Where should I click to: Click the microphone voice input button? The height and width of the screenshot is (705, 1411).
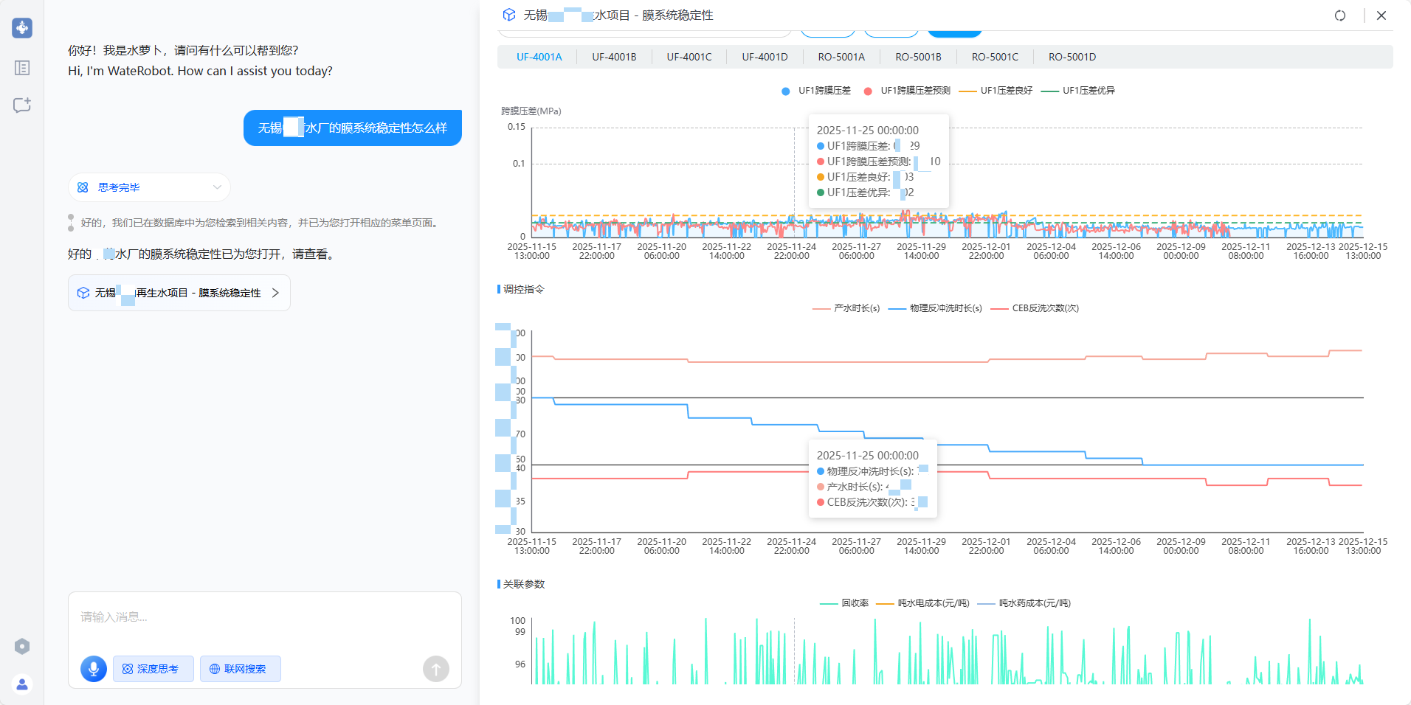tap(94, 669)
